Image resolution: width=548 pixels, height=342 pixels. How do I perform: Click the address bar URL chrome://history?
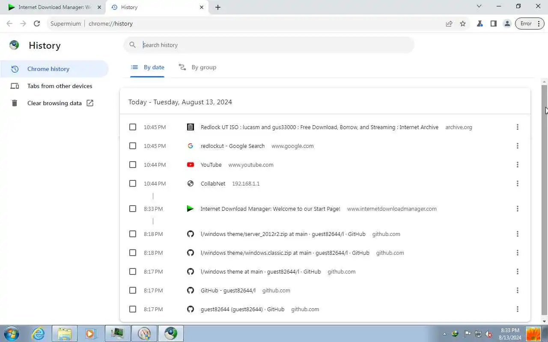point(110,24)
